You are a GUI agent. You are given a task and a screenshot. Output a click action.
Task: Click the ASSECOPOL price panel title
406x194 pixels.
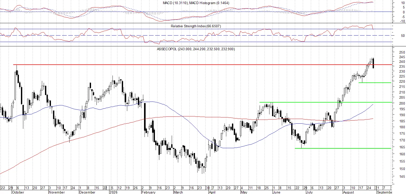(196, 49)
